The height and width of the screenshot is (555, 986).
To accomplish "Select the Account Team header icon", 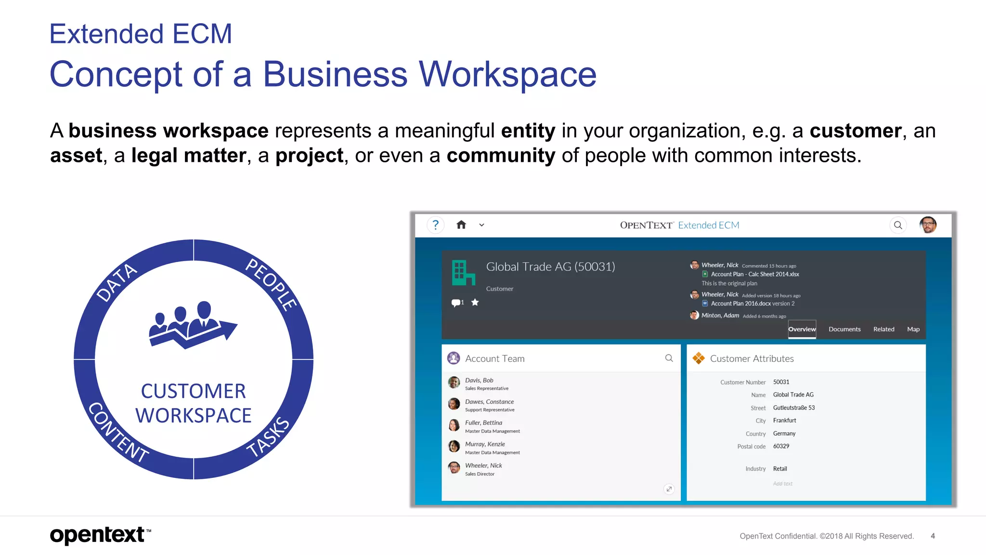I will pyautogui.click(x=454, y=358).
